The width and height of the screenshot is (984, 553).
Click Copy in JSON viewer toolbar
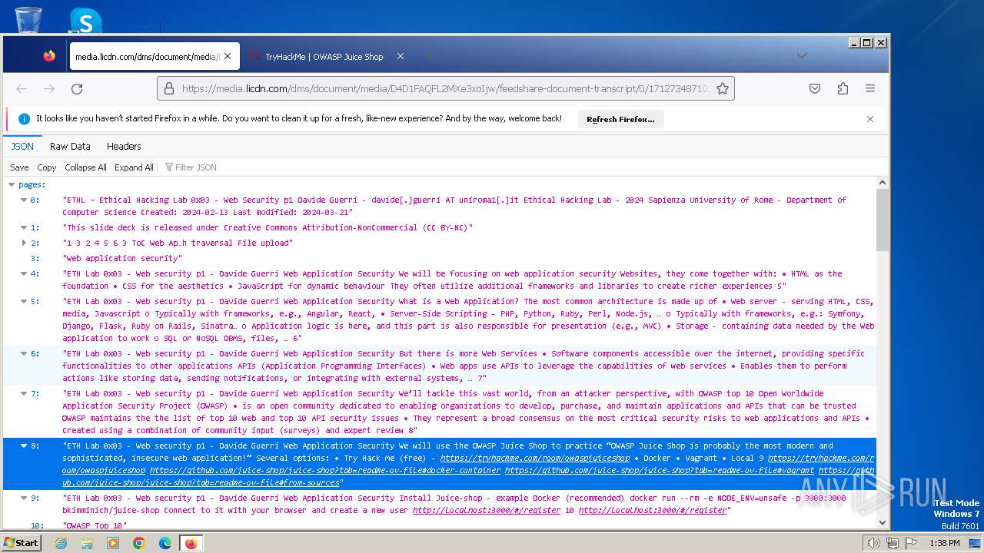click(x=47, y=167)
